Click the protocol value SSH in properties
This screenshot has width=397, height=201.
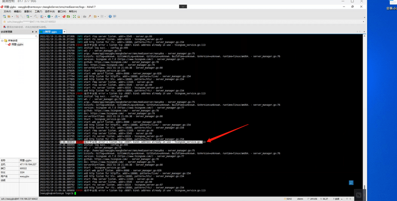22,173
